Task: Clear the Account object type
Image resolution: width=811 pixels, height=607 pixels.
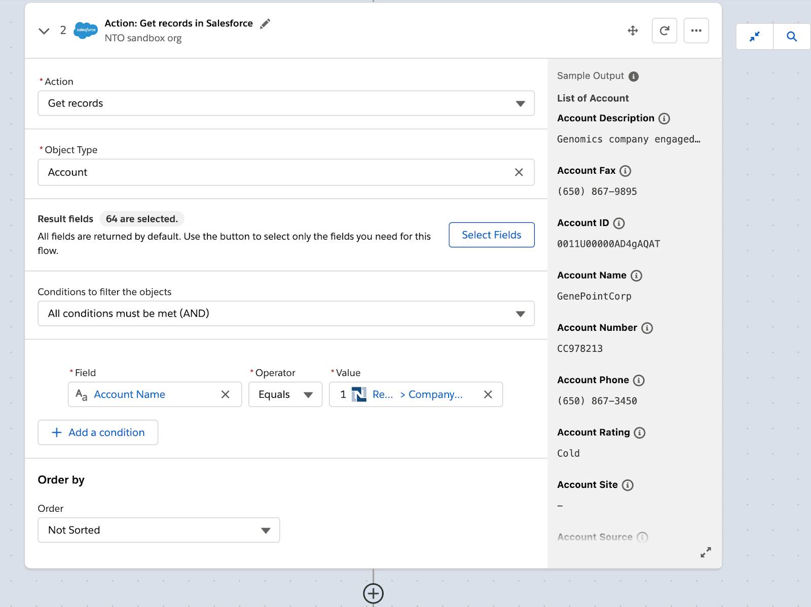Action: pyautogui.click(x=519, y=172)
